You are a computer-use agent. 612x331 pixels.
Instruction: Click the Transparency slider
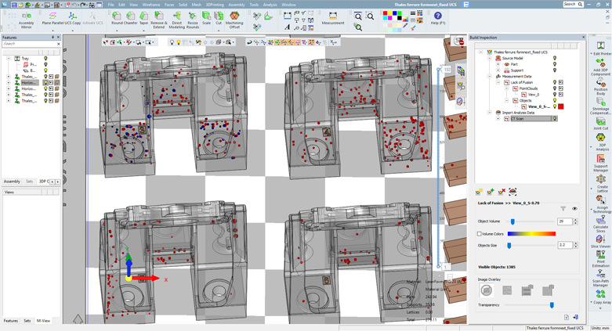552,305
